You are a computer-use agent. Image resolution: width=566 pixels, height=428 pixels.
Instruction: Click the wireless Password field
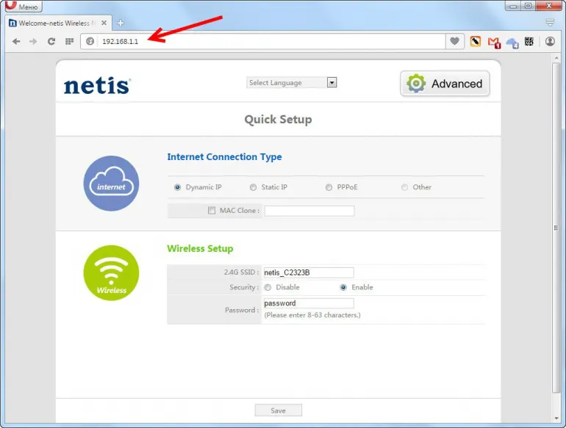coord(308,303)
